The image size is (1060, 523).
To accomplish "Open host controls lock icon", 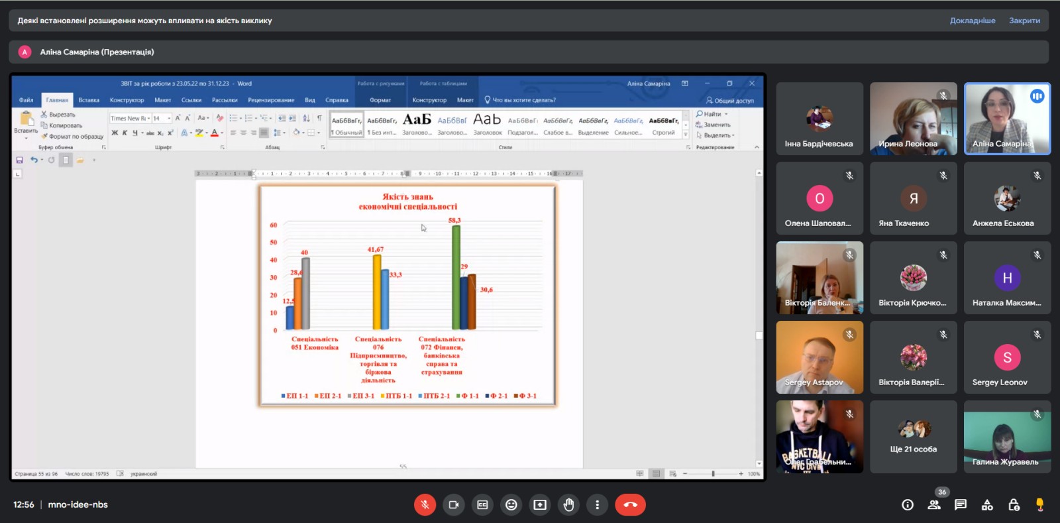I will coord(1014,504).
